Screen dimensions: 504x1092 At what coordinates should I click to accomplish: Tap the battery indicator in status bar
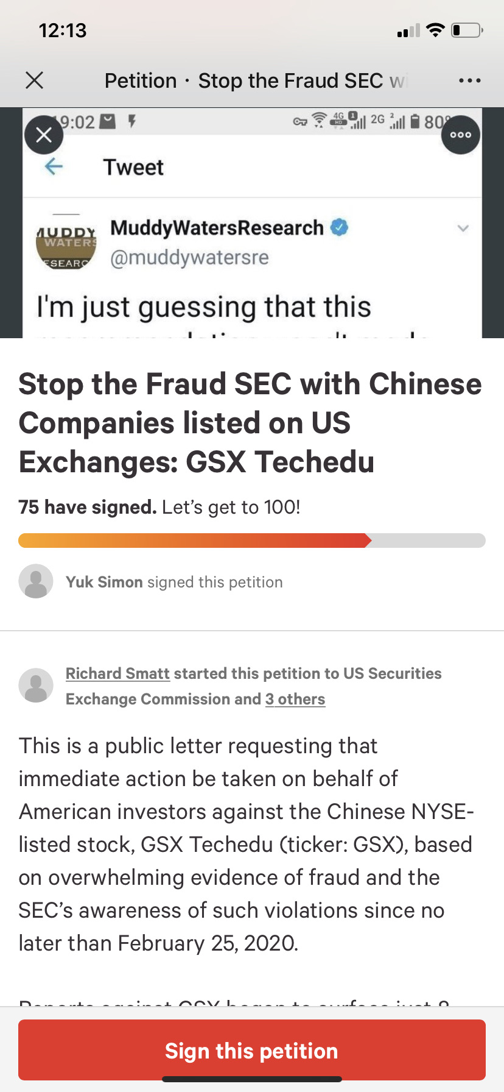click(466, 30)
